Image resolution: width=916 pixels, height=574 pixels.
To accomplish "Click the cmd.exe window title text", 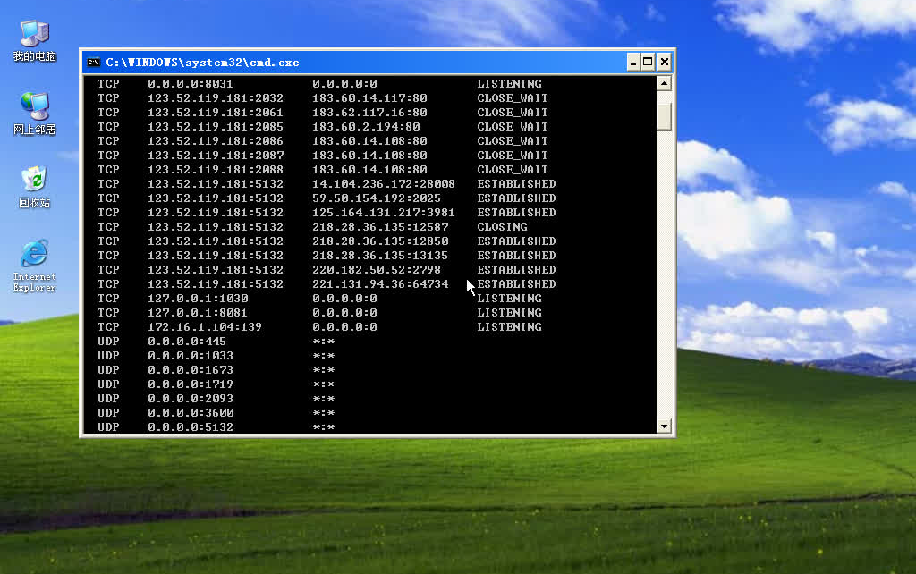I will point(202,63).
